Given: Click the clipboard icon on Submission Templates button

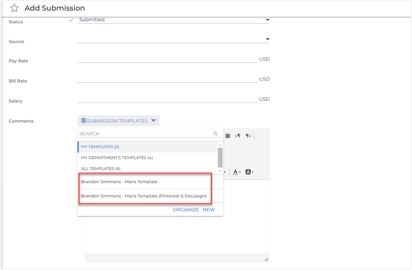Looking at the screenshot, I should pyautogui.click(x=83, y=121).
